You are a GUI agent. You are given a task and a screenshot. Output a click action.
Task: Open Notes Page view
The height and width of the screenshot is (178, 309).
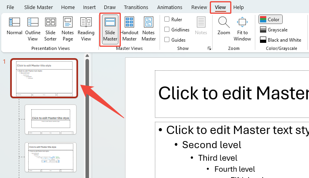point(67,29)
